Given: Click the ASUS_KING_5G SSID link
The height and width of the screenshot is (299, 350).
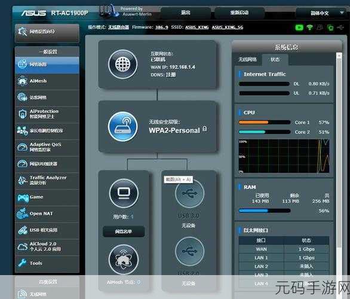Looking at the screenshot, I should click(228, 28).
